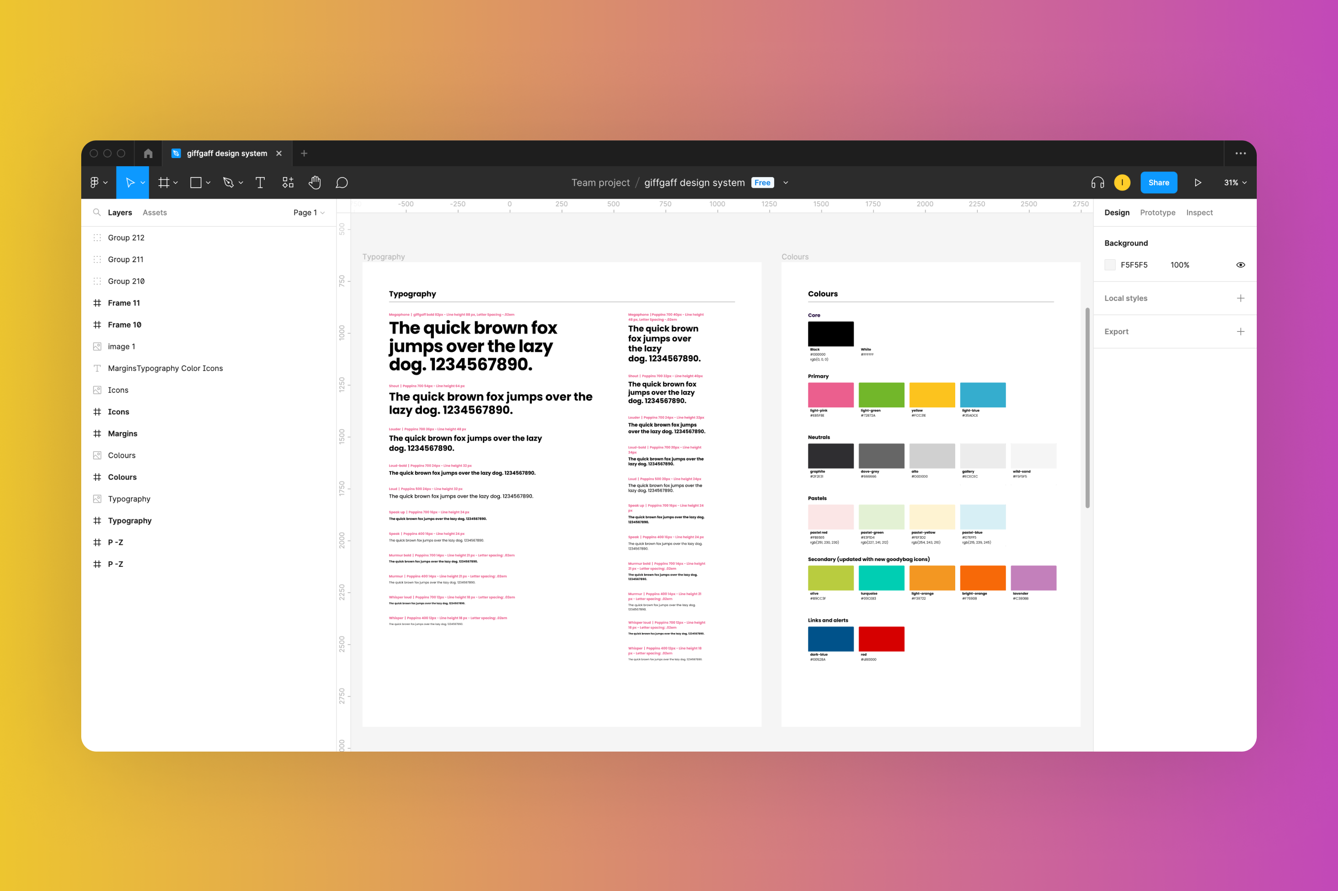Select the Typography frame label on canvas
Image resolution: width=1338 pixels, height=891 pixels.
coord(384,257)
